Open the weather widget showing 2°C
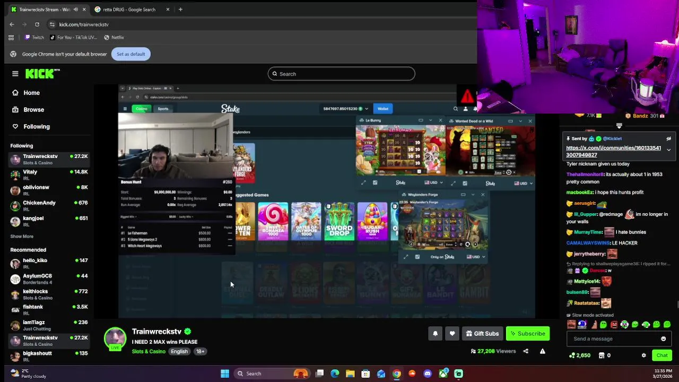This screenshot has height=382, width=679. (x=29, y=374)
